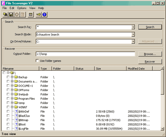Screen dimensions: 166x137
Task: Check the box for $AttrDef file
Action: pos(8,111)
